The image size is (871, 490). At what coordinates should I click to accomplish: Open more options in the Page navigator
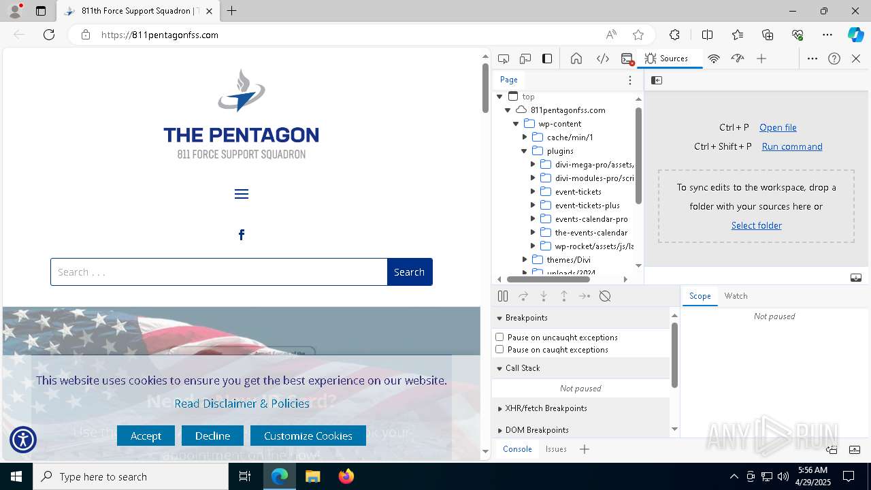click(x=630, y=80)
